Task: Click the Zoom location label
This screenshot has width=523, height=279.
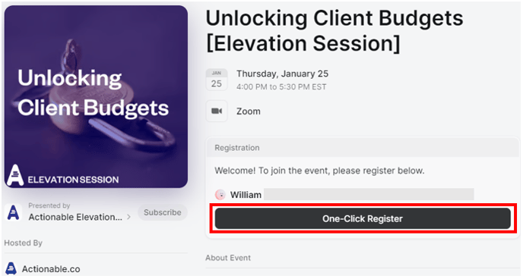Action: [x=249, y=111]
